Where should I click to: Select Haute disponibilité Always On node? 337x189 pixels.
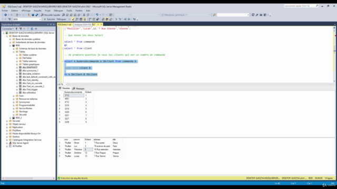(x=26, y=133)
